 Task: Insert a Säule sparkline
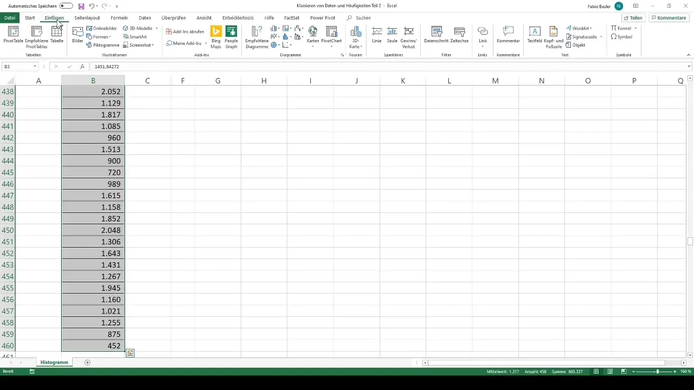click(392, 35)
